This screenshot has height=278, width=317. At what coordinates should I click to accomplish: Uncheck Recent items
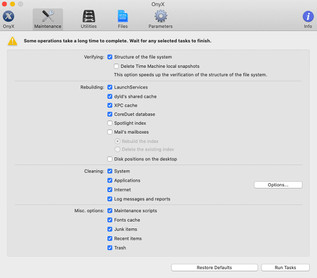click(x=110, y=239)
